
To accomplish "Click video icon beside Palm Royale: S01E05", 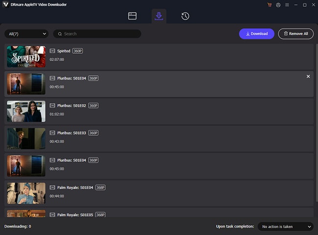I will 52,215.
